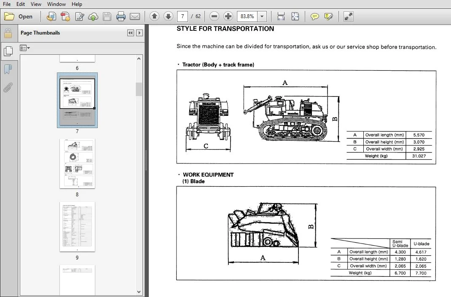Image resolution: width=451 pixels, height=297 pixels.
Task: Click the zoom percentage field 83.8%
Action: pyautogui.click(x=247, y=16)
